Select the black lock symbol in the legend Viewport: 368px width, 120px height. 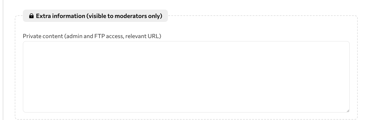pyautogui.click(x=31, y=16)
